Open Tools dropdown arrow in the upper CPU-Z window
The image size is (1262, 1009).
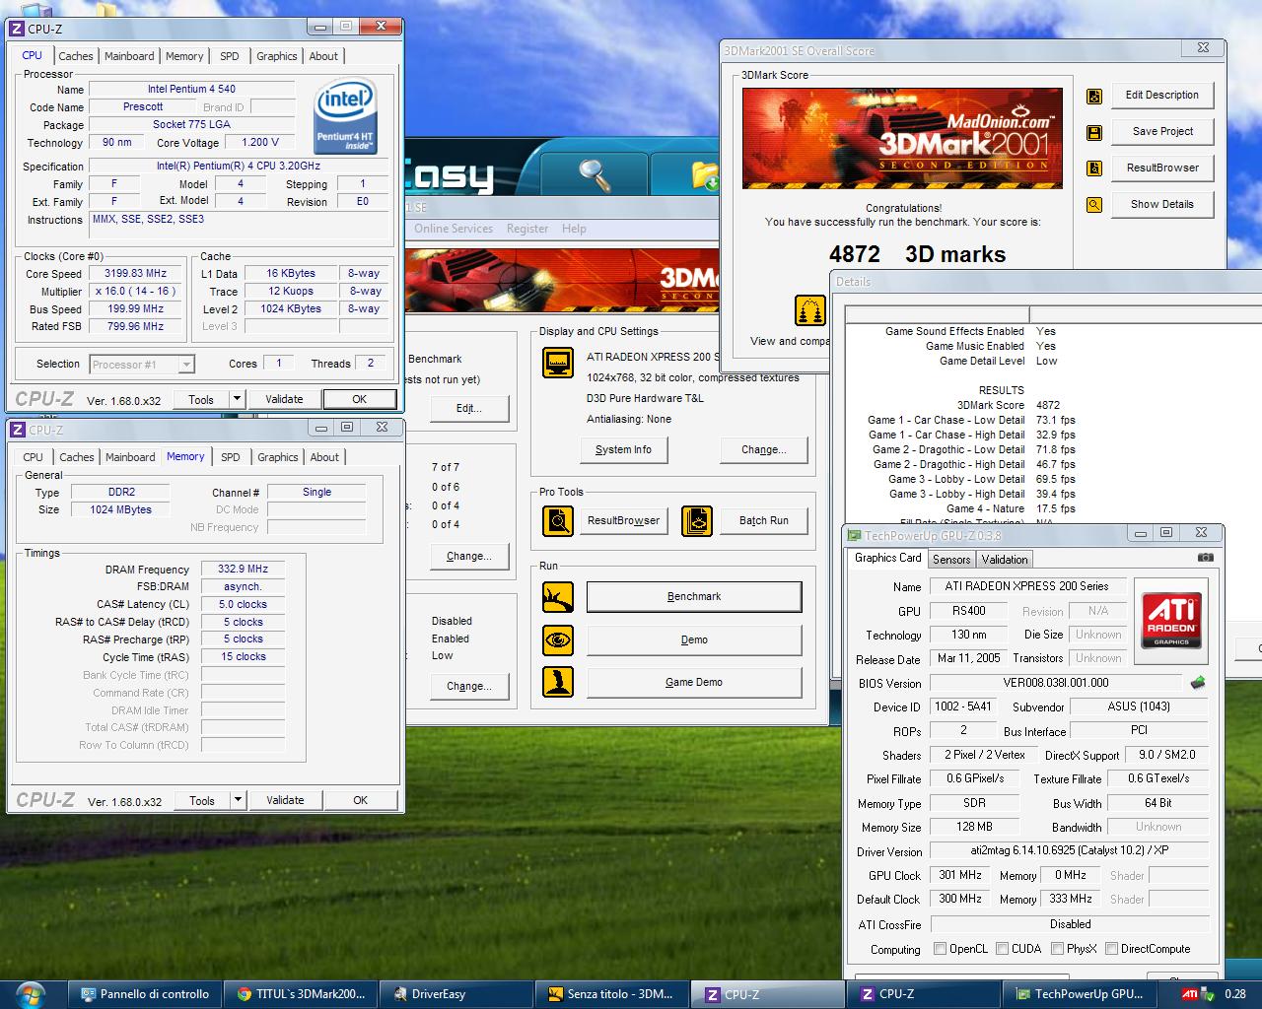[x=237, y=399]
